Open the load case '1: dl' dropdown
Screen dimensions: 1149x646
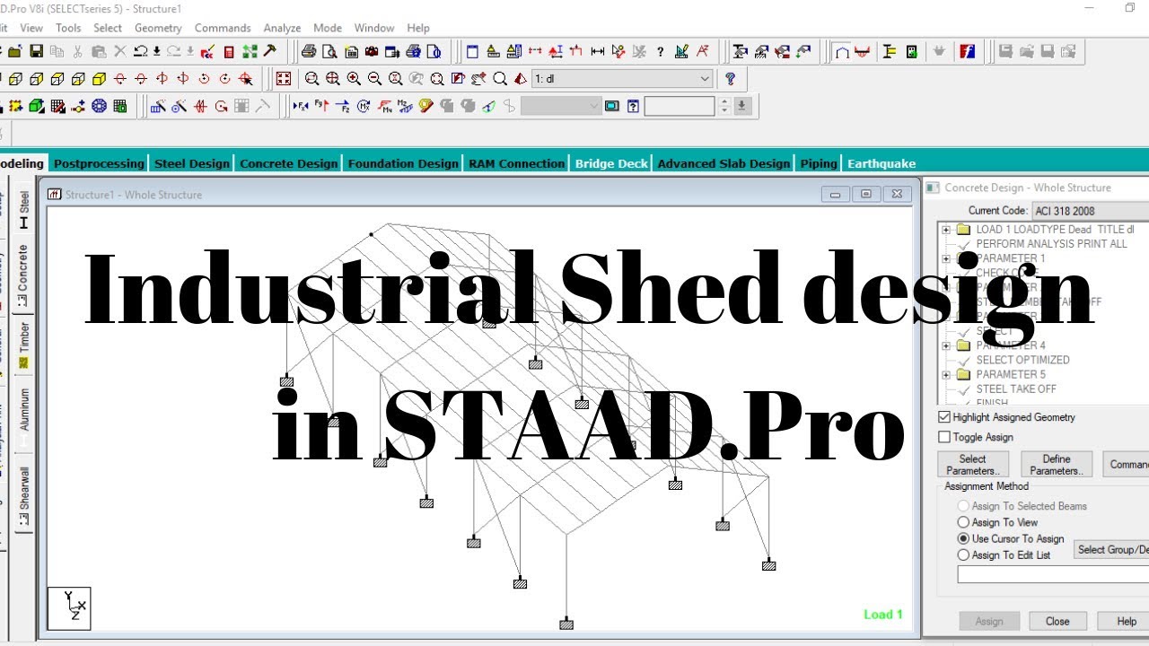[623, 79]
